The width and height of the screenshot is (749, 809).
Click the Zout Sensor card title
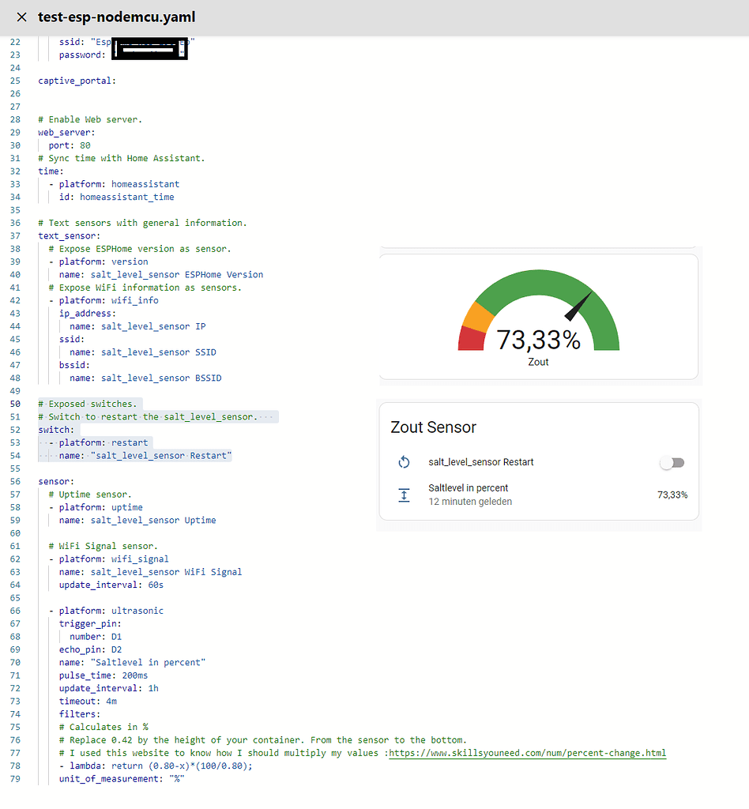pyautogui.click(x=434, y=427)
